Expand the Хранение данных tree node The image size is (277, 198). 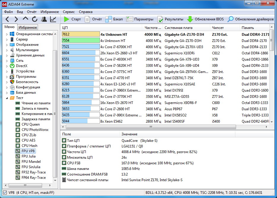7,56
